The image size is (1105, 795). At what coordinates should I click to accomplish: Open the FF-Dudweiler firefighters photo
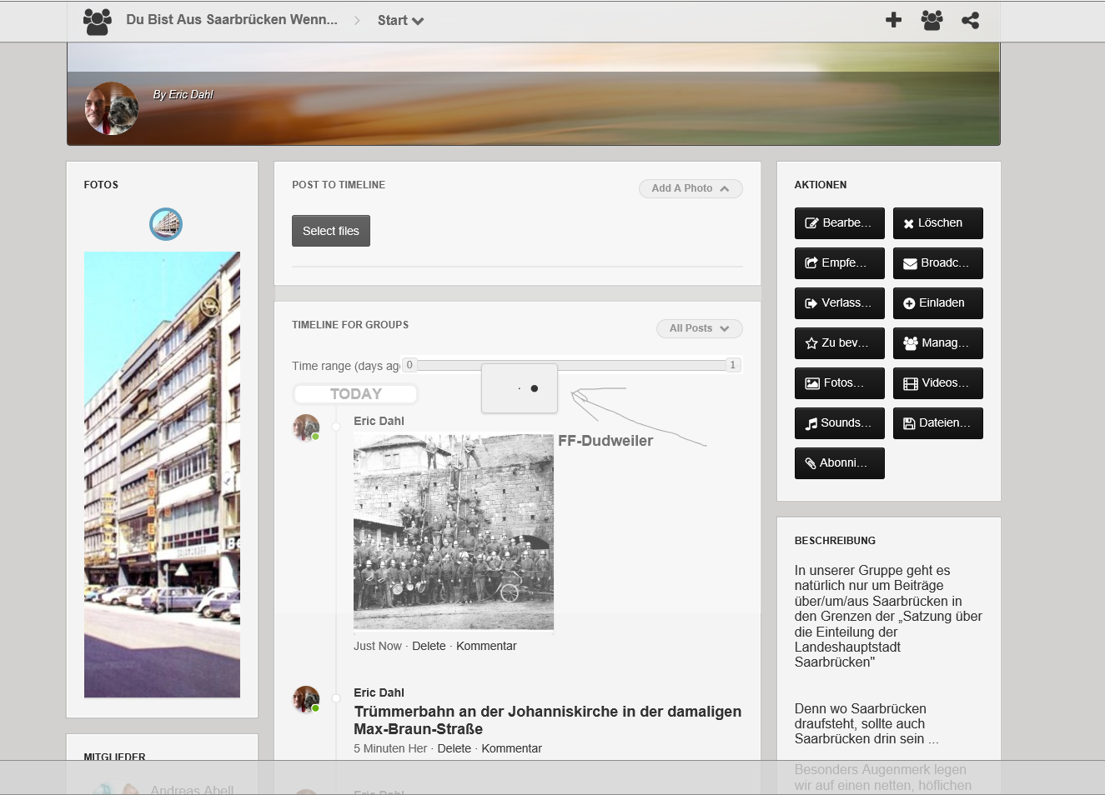pyautogui.click(x=453, y=532)
